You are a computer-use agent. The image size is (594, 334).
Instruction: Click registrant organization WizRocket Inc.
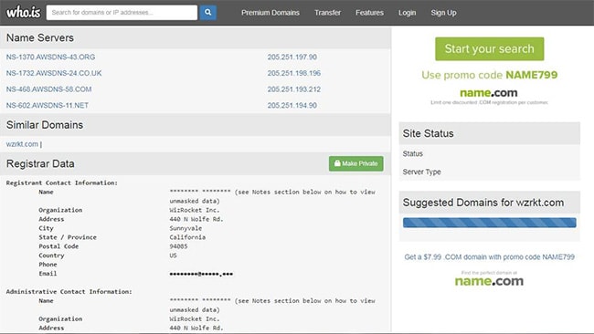tap(195, 210)
